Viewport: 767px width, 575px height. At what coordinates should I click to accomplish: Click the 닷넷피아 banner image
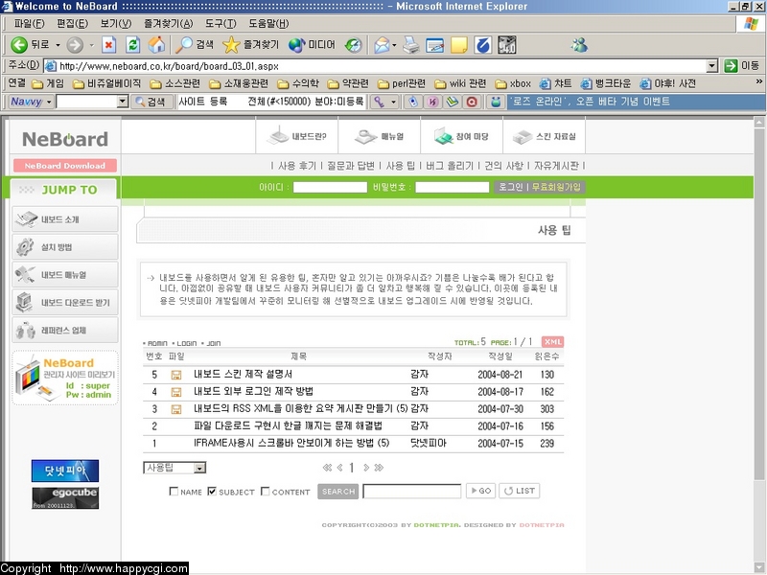click(x=65, y=471)
